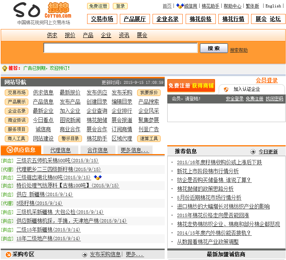This screenshot has width=286, height=260.
Task: Open the 搜索帮助 link
Action: [239, 50]
